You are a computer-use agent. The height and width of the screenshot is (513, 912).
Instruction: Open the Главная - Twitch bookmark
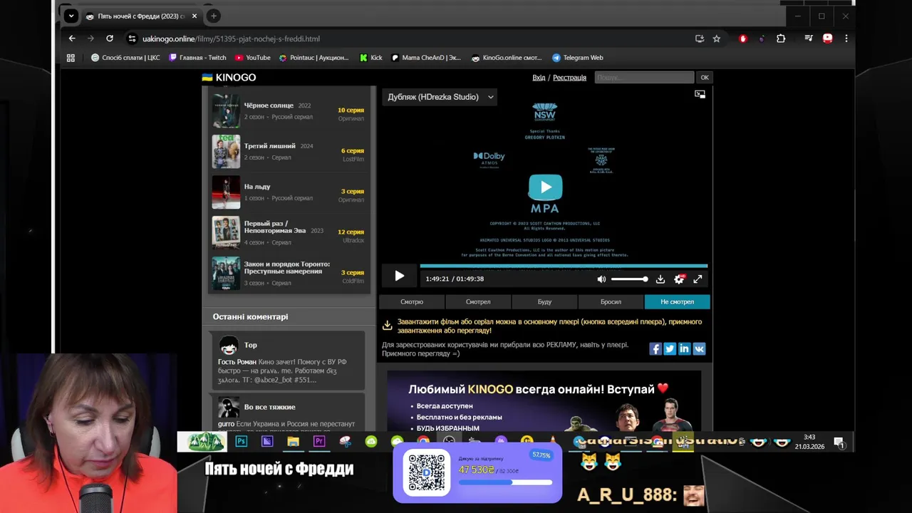(197, 58)
